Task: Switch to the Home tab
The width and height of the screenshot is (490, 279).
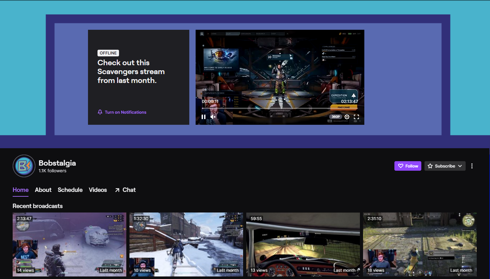Action: 21,190
